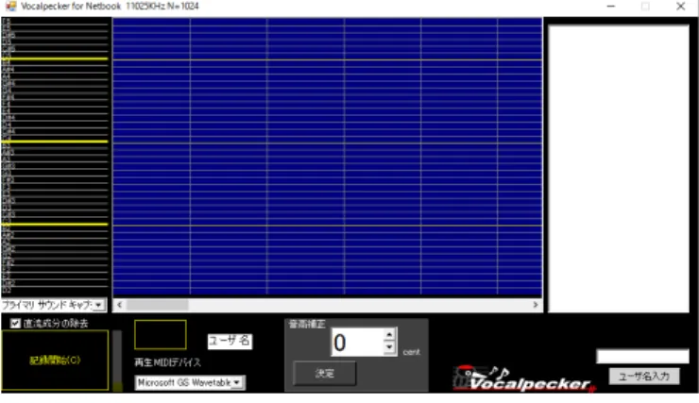The image size is (699, 403).
Task: Click the cent unit label
Action: [411, 352]
